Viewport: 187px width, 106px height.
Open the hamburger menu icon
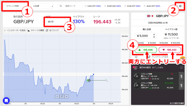pos(180,6)
